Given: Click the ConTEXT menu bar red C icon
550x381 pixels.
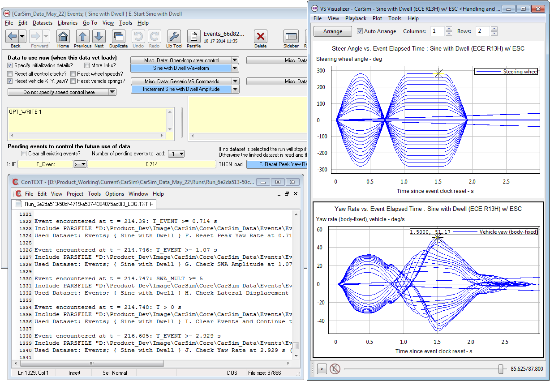Looking at the screenshot, I should (x=19, y=194).
